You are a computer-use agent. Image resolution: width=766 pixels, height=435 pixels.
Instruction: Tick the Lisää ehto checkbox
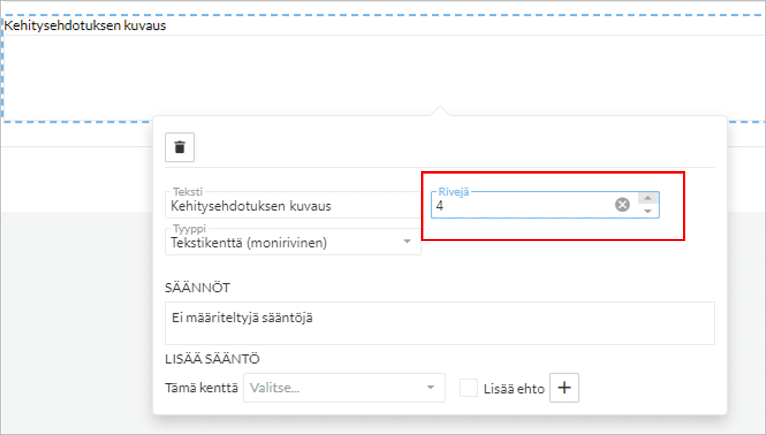[468, 388]
